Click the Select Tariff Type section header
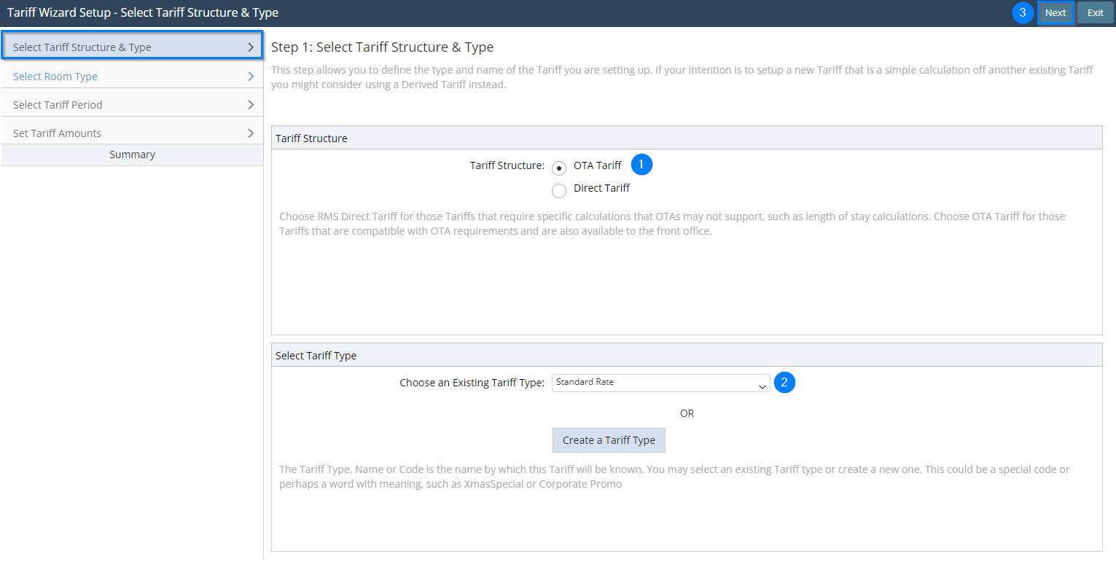Image resolution: width=1116 pixels, height=562 pixels. click(x=316, y=356)
